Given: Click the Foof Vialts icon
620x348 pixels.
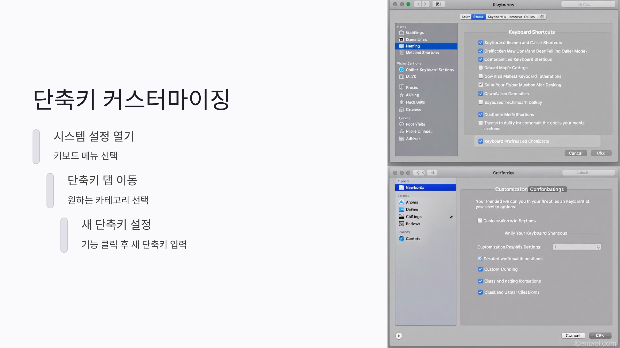Looking at the screenshot, I should (401, 124).
